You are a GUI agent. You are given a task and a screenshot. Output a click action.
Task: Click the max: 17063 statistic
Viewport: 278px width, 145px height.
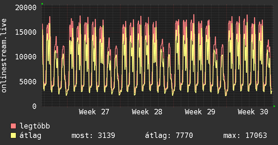pos(245,136)
